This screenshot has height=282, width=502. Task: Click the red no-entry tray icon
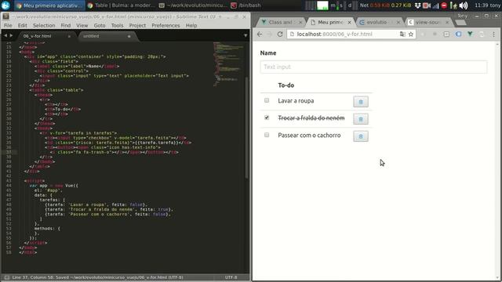click(444, 5)
